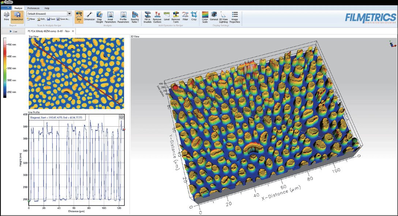398x216 pixels.
Task: Select the Crop tool
Action: [x=194, y=17]
